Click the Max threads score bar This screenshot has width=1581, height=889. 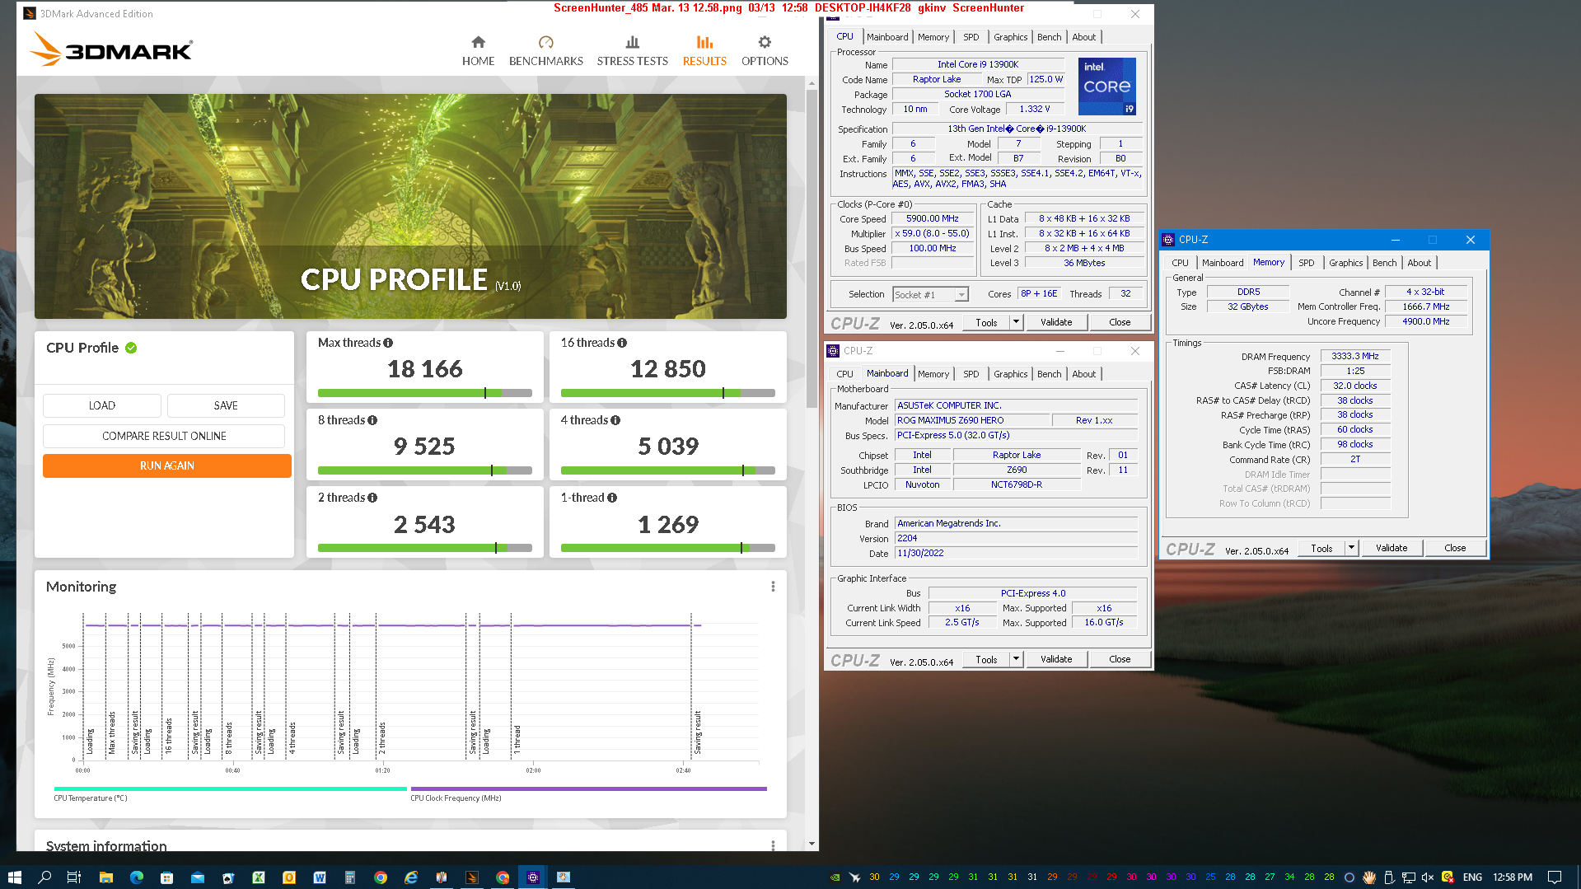pos(425,393)
